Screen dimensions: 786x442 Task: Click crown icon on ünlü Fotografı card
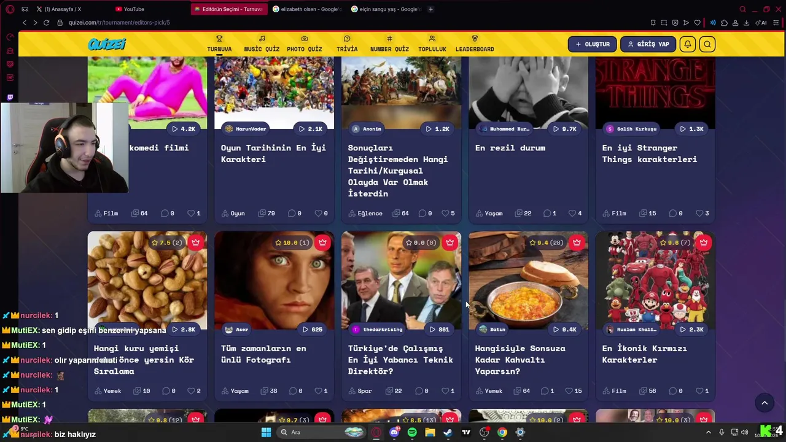click(322, 242)
